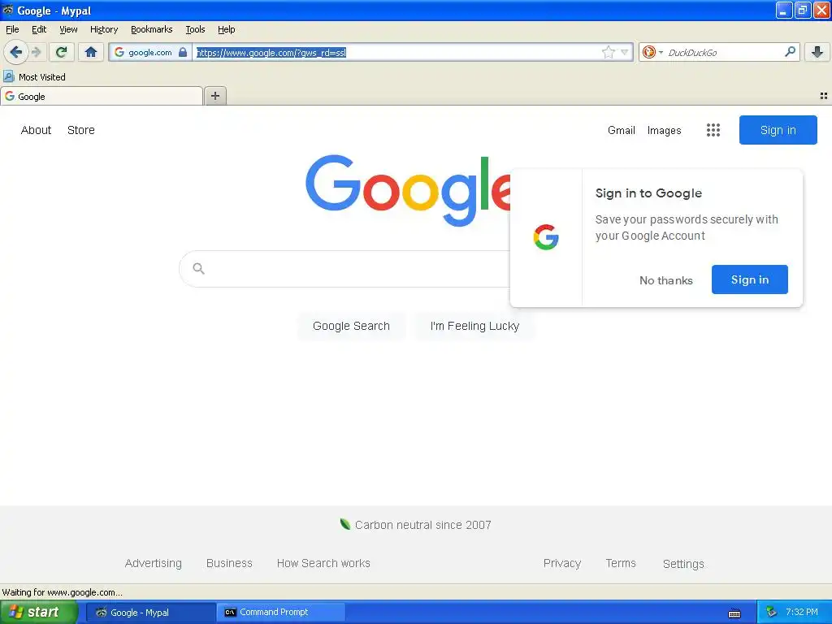Viewport: 832px width, 624px height.
Task: Click the top-right blue Sign in button
Action: [x=778, y=130]
